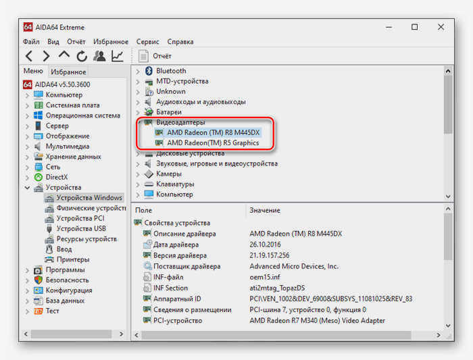Expand the Системная плата node
Image resolution: width=473 pixels, height=360 pixels.
[x=28, y=105]
